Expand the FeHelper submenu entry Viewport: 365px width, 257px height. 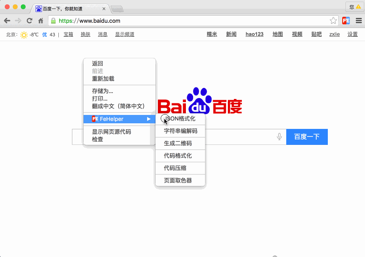[x=120, y=119]
